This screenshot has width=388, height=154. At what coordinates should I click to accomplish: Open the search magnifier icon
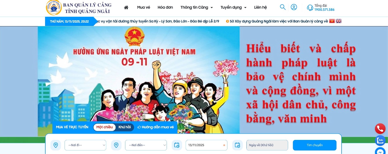coord(283,7)
